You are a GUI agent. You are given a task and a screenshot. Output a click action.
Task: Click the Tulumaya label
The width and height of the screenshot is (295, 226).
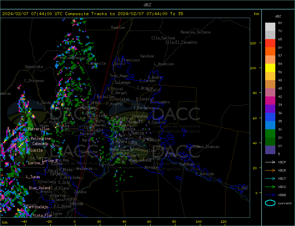click(123, 82)
